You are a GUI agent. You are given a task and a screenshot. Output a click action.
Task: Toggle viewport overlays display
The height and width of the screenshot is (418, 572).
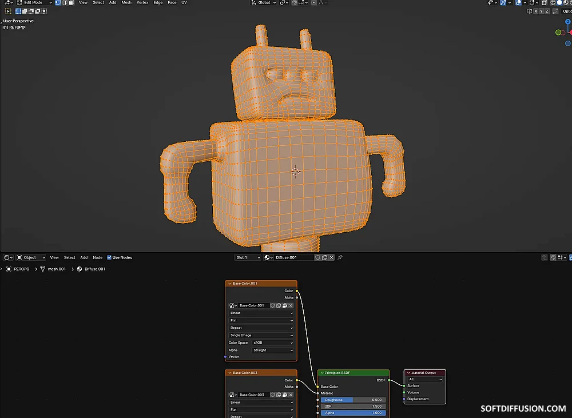tap(518, 2)
